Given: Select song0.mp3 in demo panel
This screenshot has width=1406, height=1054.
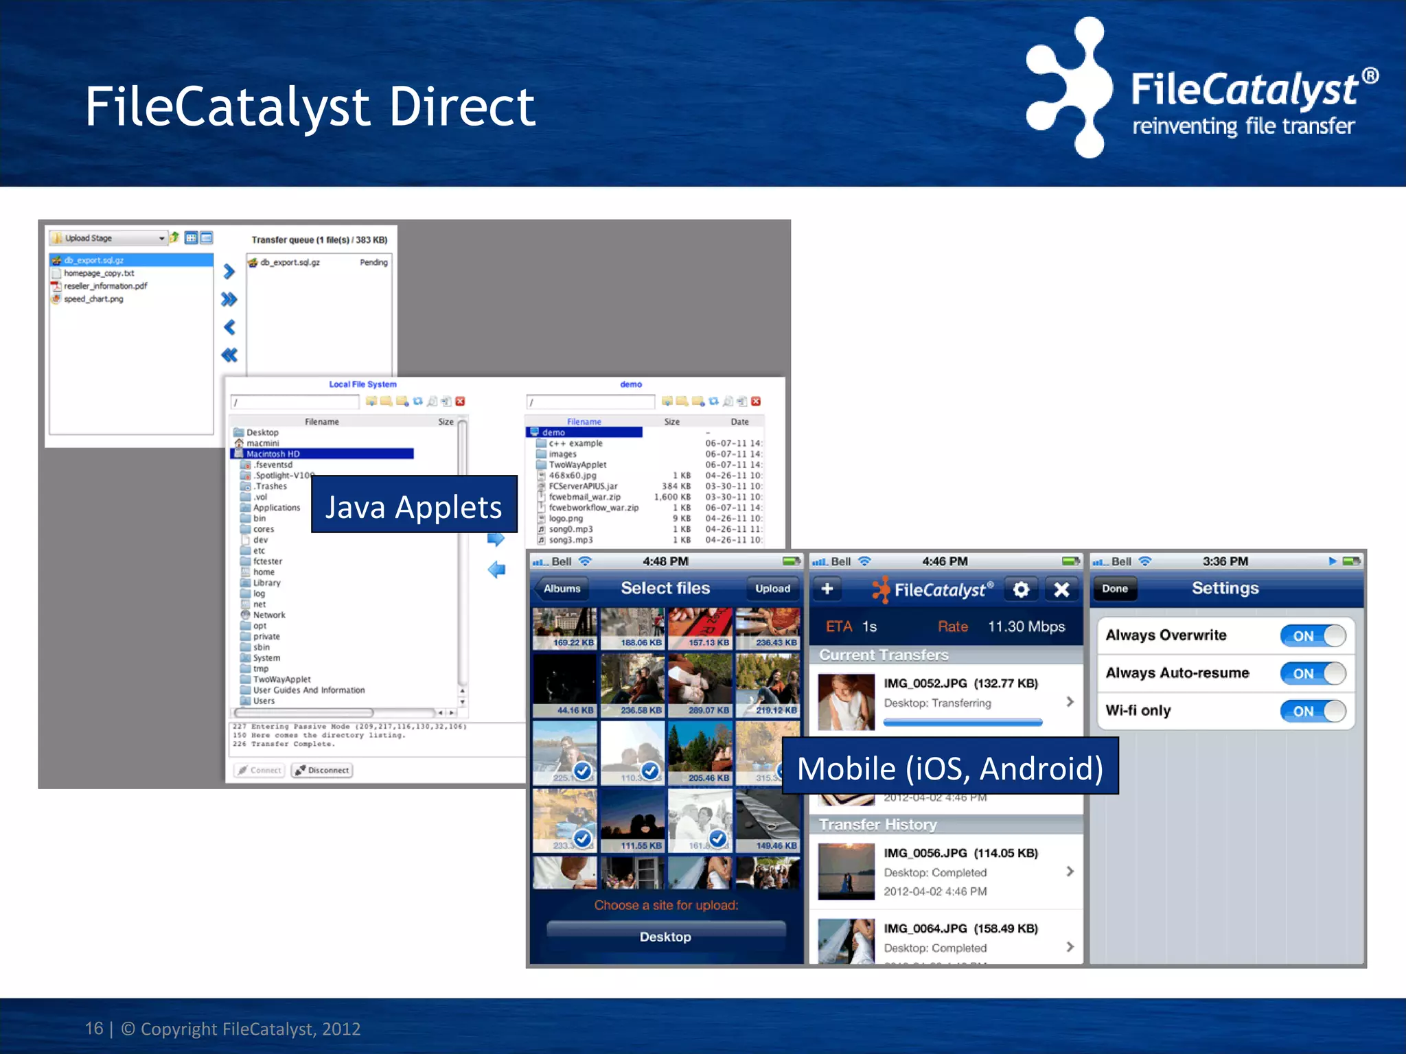Looking at the screenshot, I should (x=565, y=529).
